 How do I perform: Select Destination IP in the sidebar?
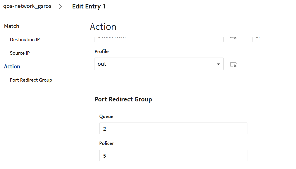pos(25,40)
